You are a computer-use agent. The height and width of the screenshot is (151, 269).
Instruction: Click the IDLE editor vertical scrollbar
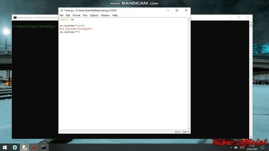tap(189, 74)
